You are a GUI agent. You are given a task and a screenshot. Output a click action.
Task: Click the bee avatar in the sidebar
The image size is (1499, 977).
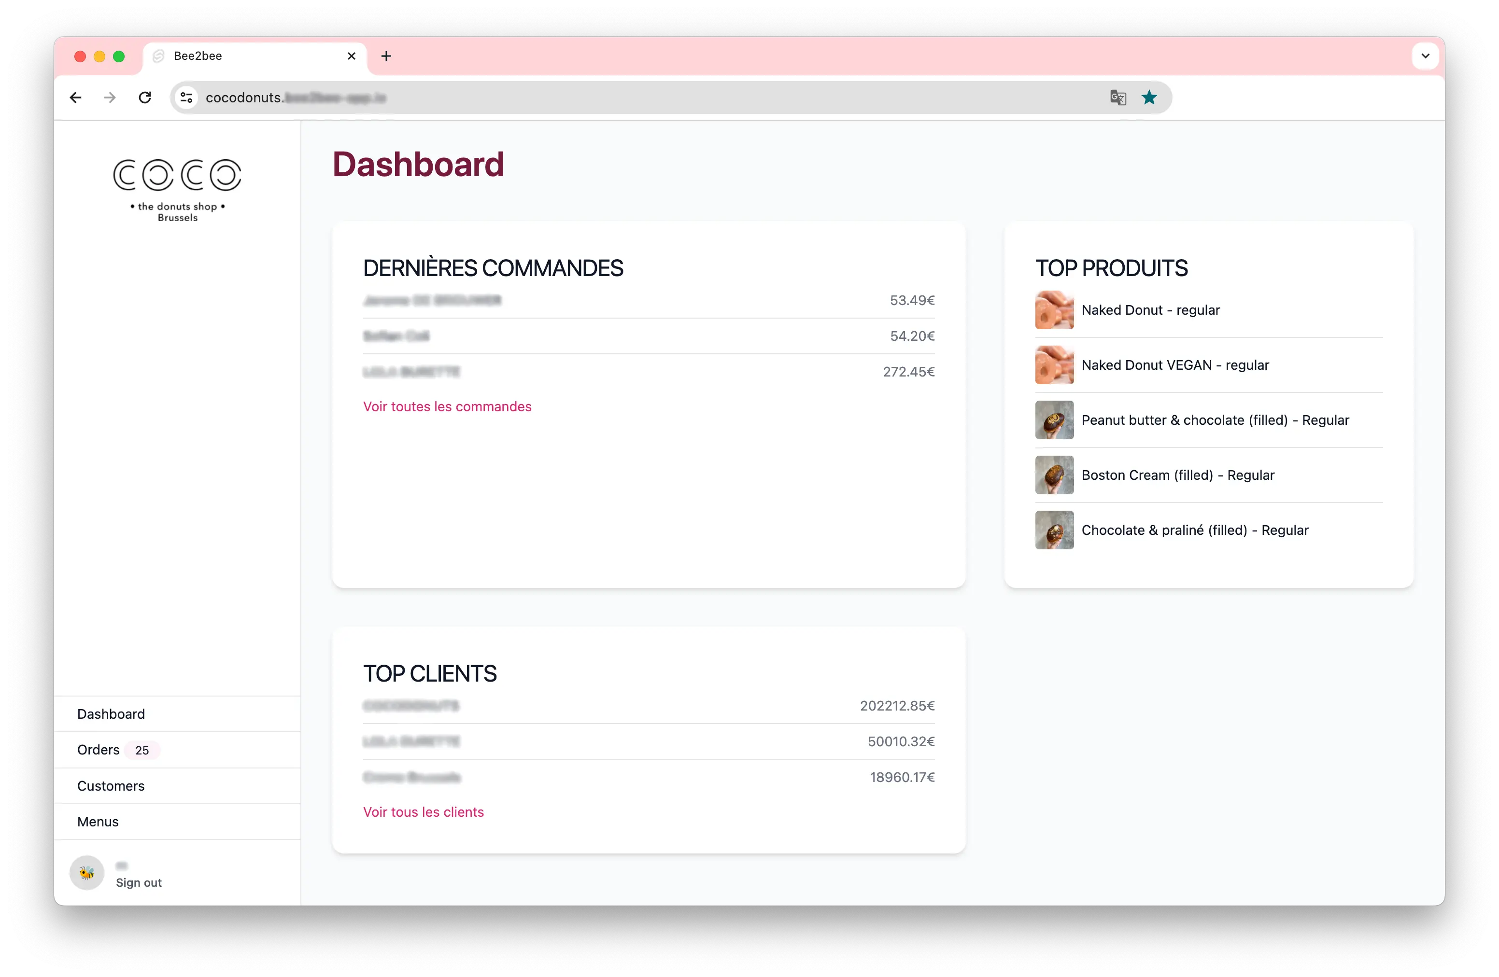click(86, 873)
